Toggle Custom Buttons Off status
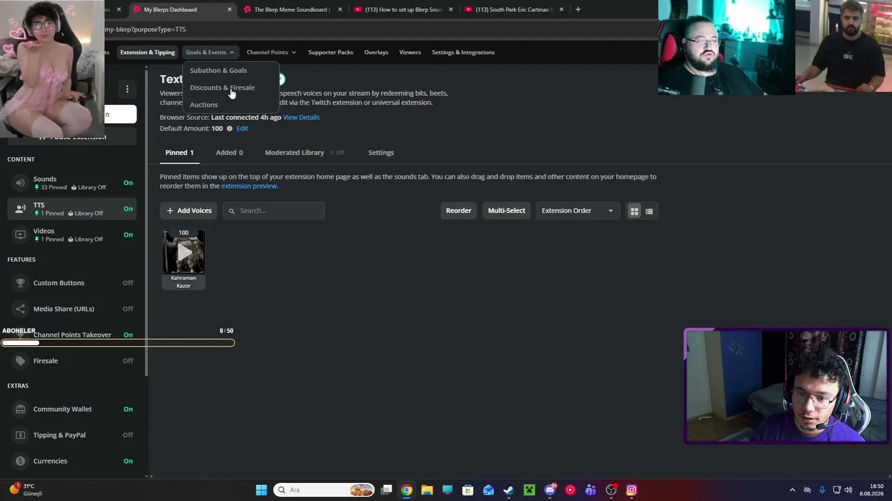Screen dimensions: 892x501 coord(128,283)
